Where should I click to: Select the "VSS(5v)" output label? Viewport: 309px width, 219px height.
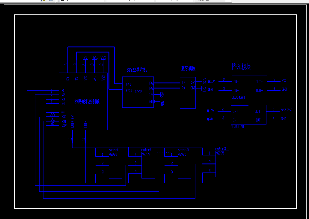tap(287, 110)
